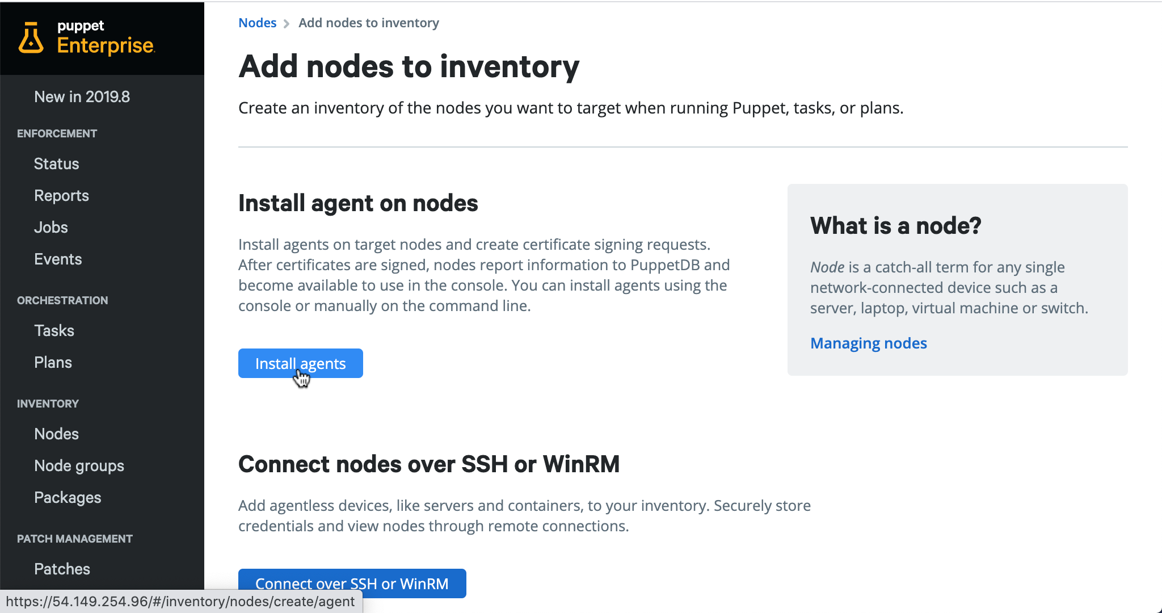
Task: Click the Add nodes to inventory breadcrumb
Action: pyautogui.click(x=369, y=23)
